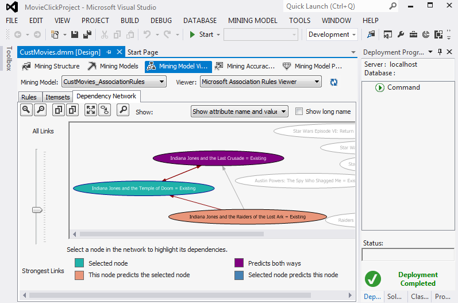The image size is (458, 303).
Task: Expand the toolbar overflow options arrow
Action: (449, 34)
